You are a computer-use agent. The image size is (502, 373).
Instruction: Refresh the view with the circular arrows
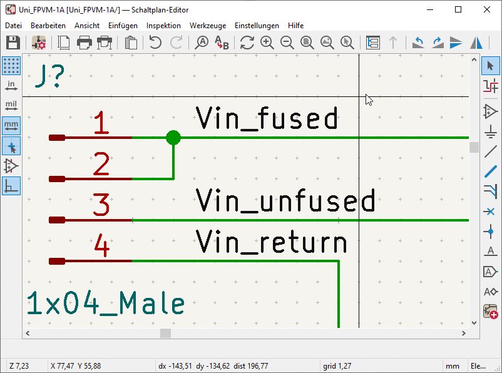(247, 43)
